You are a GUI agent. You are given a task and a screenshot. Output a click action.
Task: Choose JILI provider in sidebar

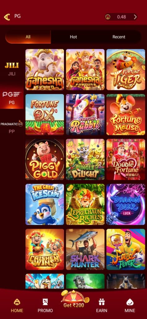pos(12,69)
